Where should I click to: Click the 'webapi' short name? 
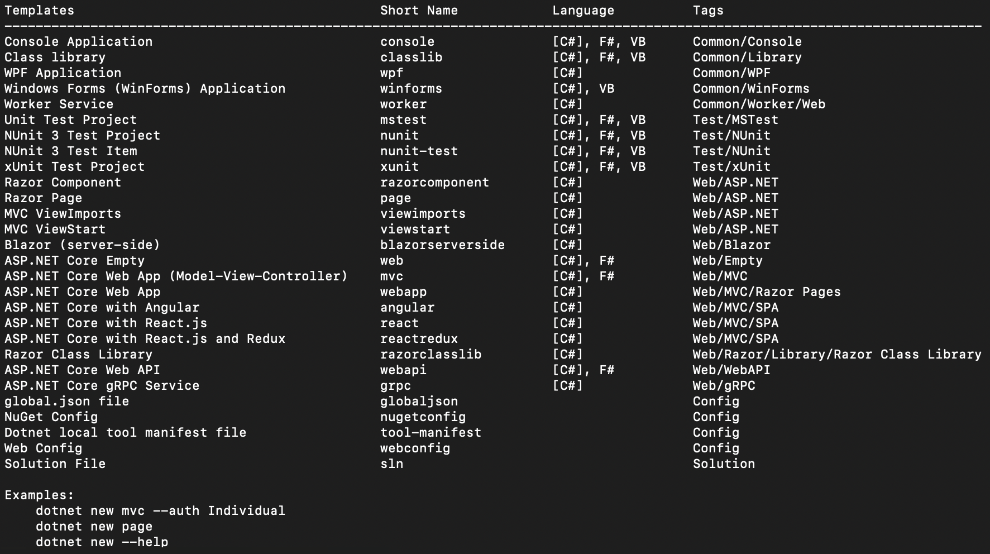[x=403, y=370]
